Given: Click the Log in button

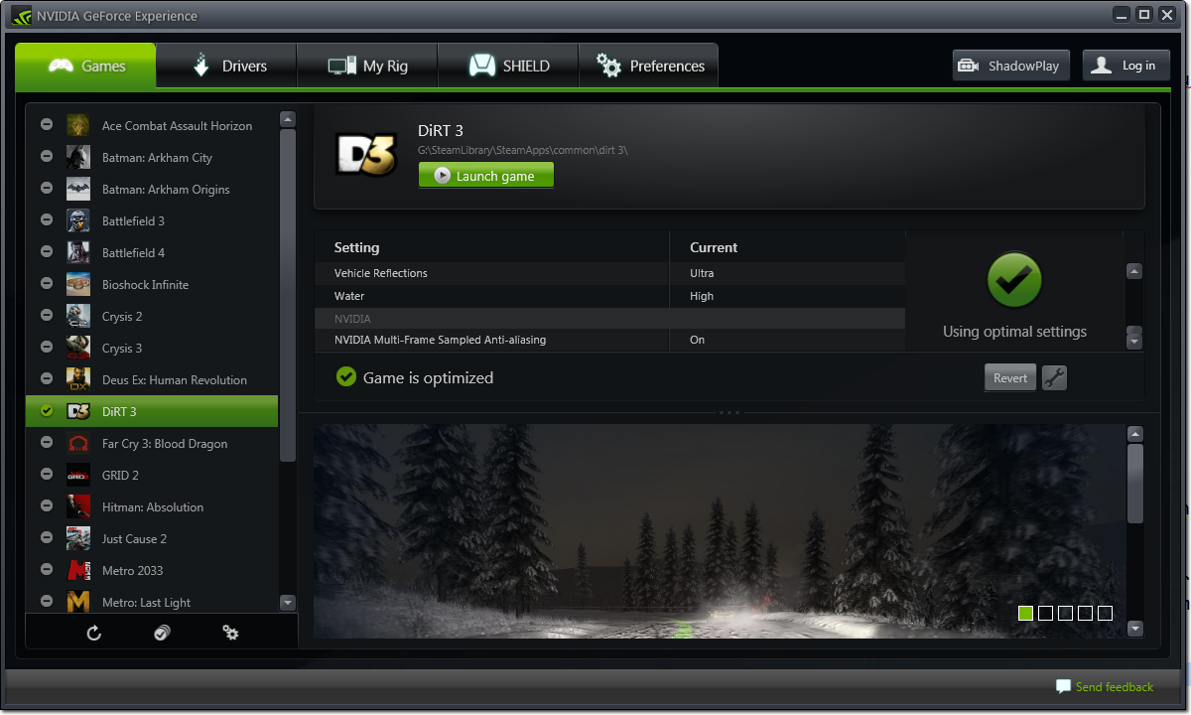Looking at the screenshot, I should click(x=1126, y=66).
